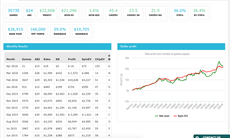Screen dimensions: 230x138
Task: Select the 36.6% ITM% card
Action: (x=180, y=12)
